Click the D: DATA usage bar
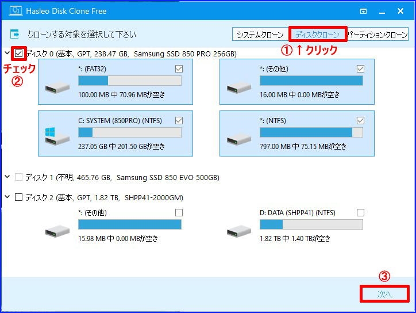Viewport: 416px width, 313px height. (x=311, y=224)
